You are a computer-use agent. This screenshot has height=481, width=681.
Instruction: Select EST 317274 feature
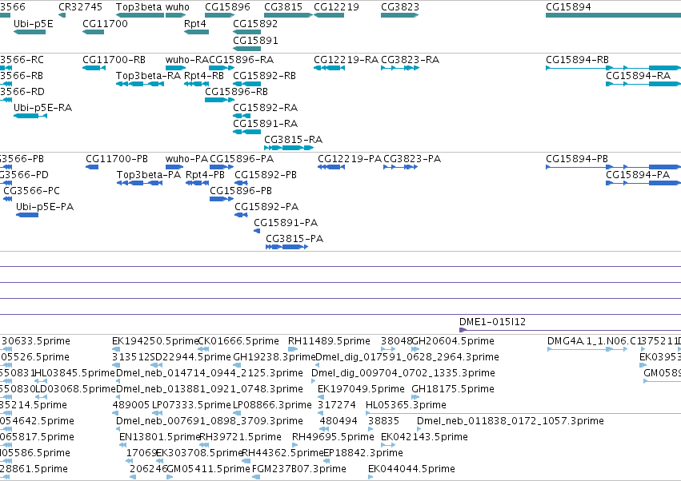coord(321,413)
